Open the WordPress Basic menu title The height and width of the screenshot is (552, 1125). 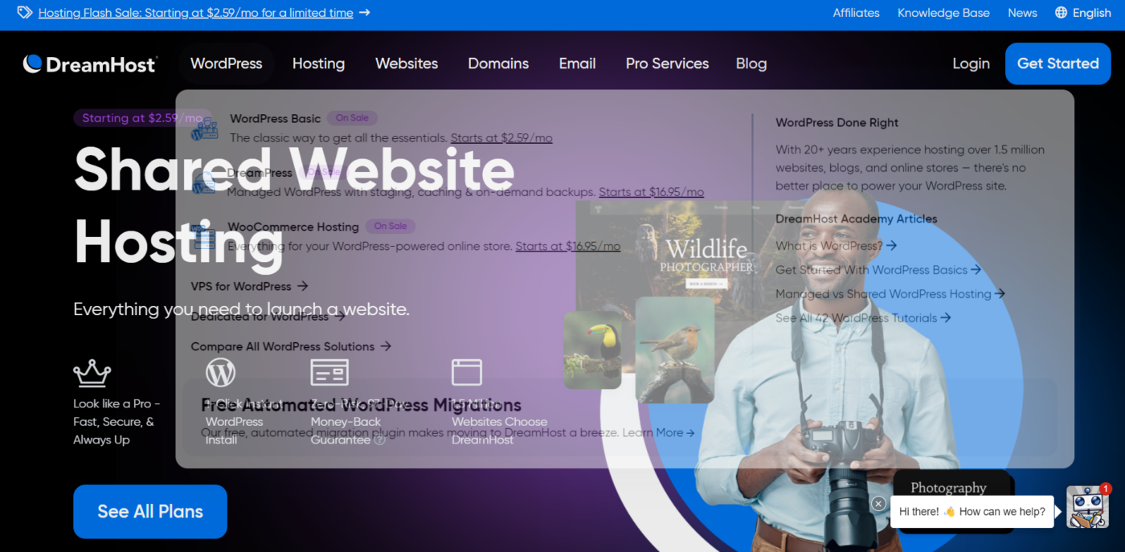click(x=275, y=118)
